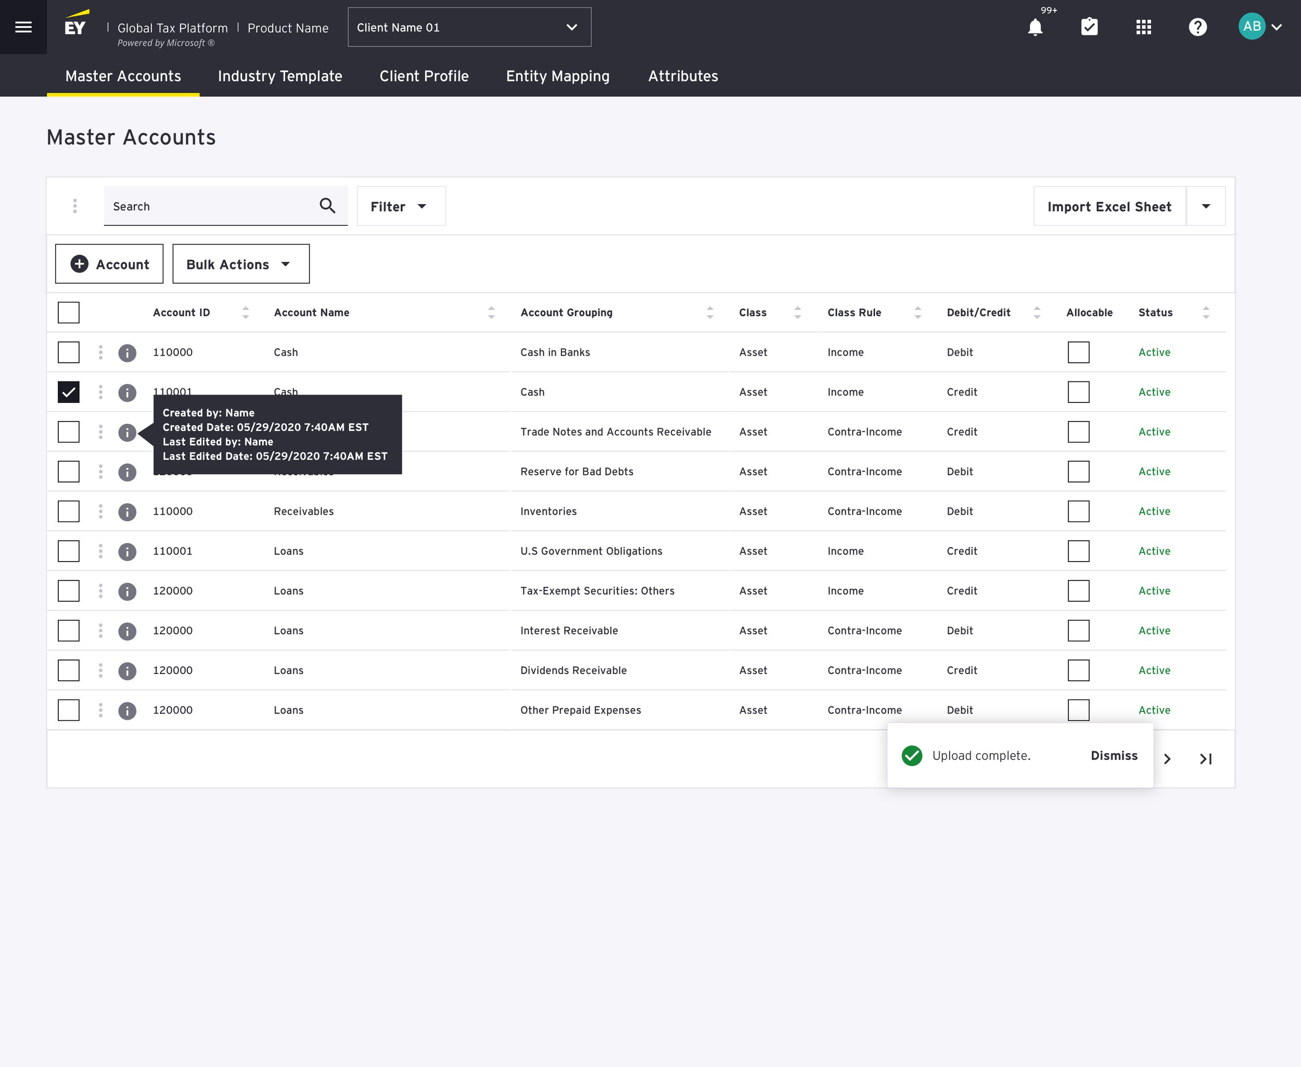Screen dimensions: 1301x1067
Task: Select the Reserve for Bad Debts row
Action: click(68, 472)
